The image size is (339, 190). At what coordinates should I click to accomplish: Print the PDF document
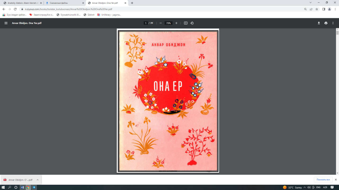326,23
